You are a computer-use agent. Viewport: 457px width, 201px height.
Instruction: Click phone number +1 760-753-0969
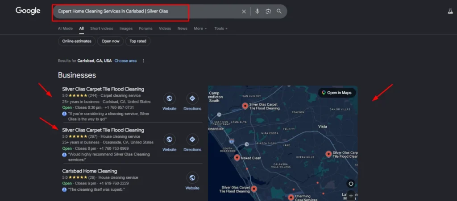pyautogui.click(x=114, y=149)
